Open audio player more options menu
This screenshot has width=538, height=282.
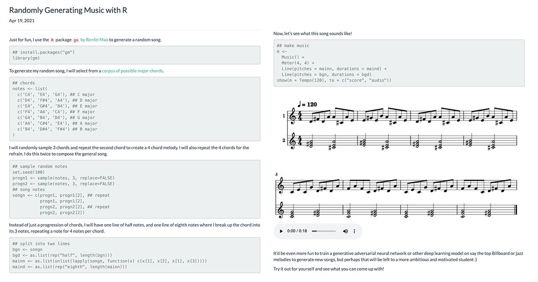pyautogui.click(x=355, y=231)
